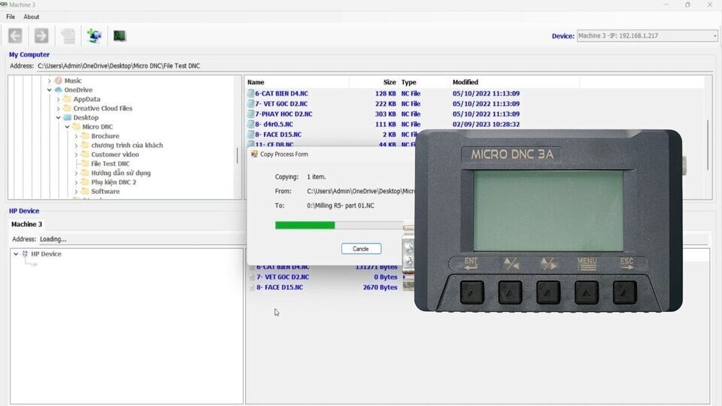Open the About menu
722x406 pixels.
(32, 17)
